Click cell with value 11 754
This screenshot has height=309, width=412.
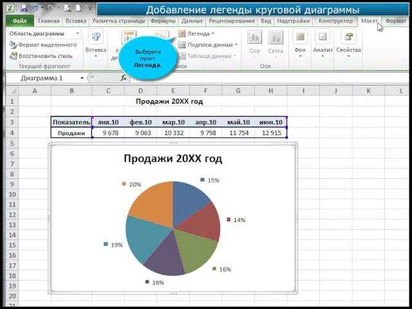[238, 133]
